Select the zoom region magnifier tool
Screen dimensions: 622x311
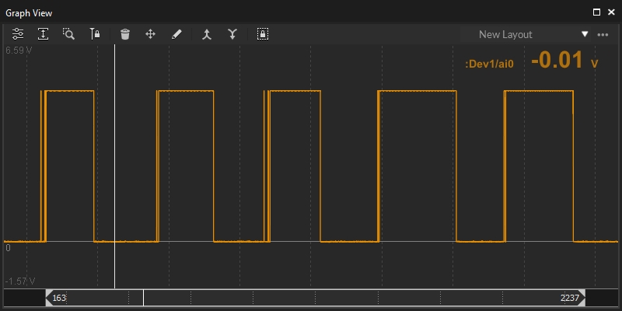(68, 34)
